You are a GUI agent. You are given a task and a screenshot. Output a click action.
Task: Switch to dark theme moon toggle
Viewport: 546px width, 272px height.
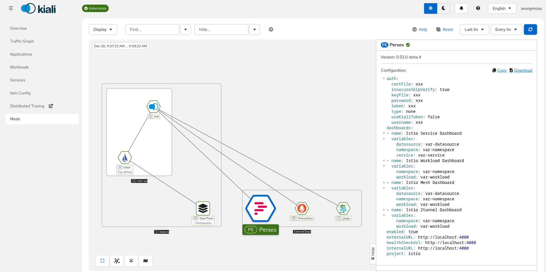coord(444,8)
